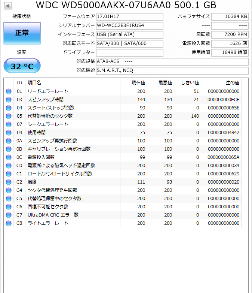
Task: Click the ATA8-ACS standard field
Action: click(172, 61)
